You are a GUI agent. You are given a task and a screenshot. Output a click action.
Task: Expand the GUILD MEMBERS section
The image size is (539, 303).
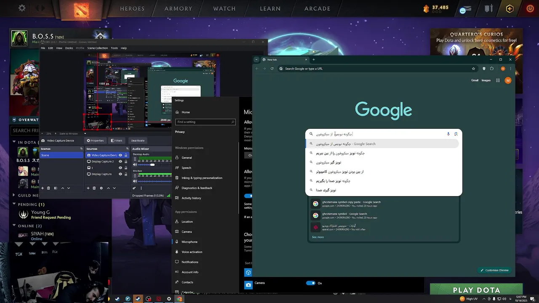click(x=14, y=195)
